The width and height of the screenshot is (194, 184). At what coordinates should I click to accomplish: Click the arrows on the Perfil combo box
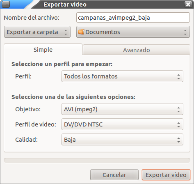pos(178,76)
